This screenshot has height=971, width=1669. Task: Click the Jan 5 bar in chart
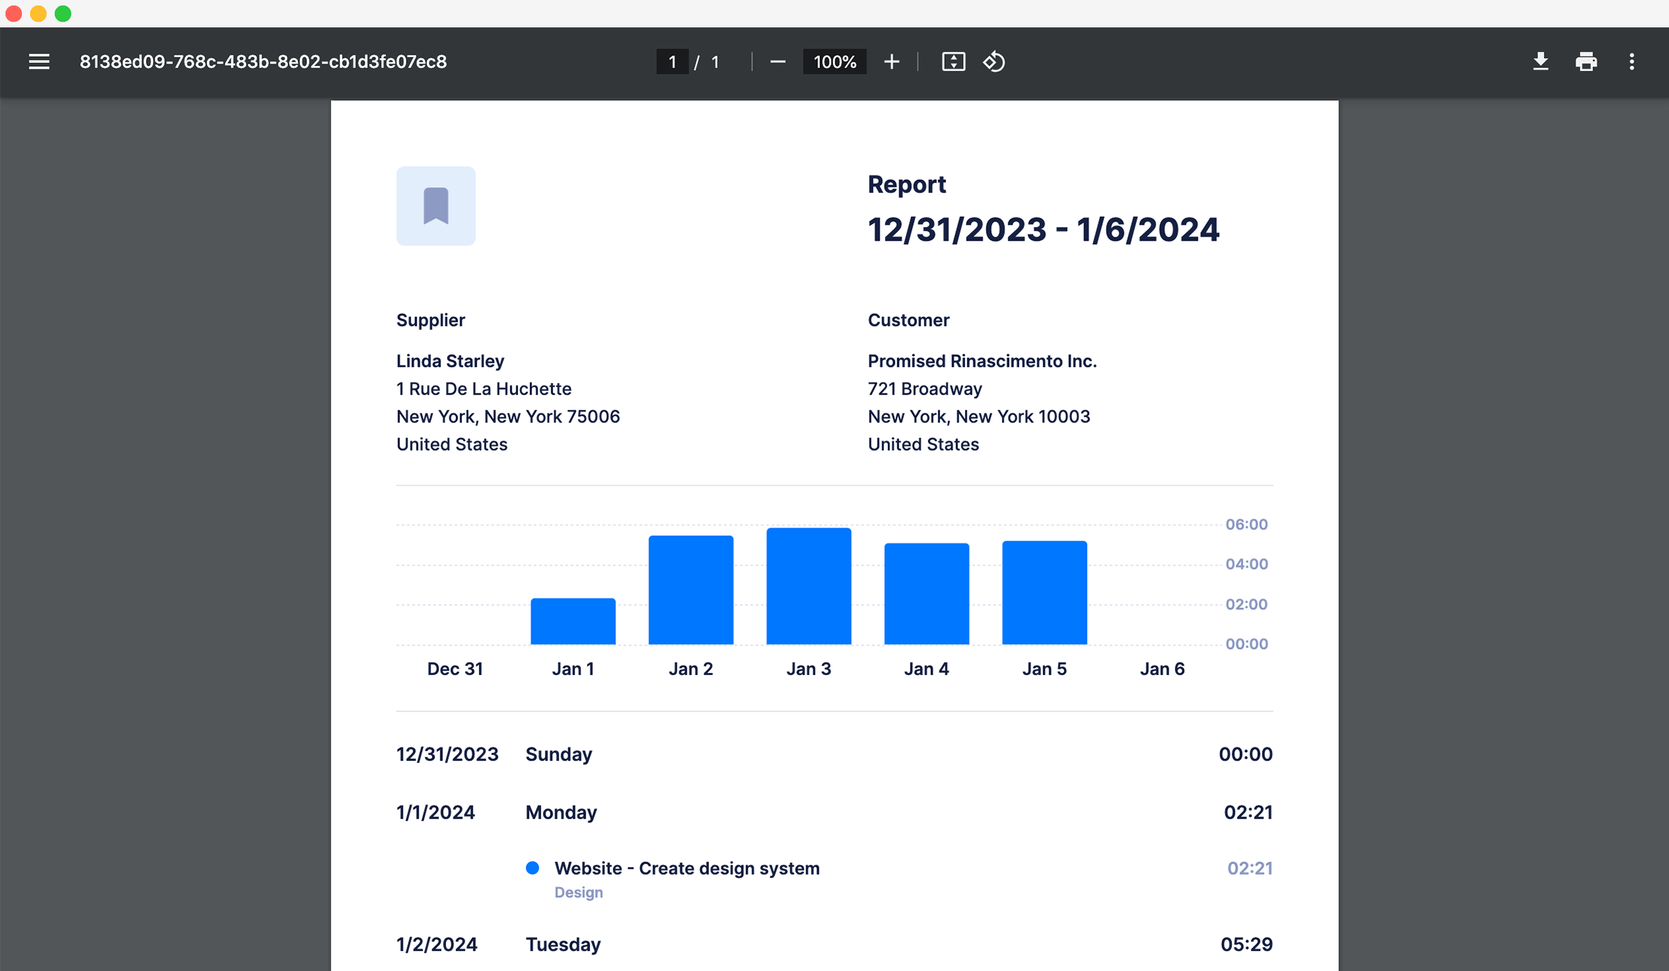click(x=1044, y=592)
